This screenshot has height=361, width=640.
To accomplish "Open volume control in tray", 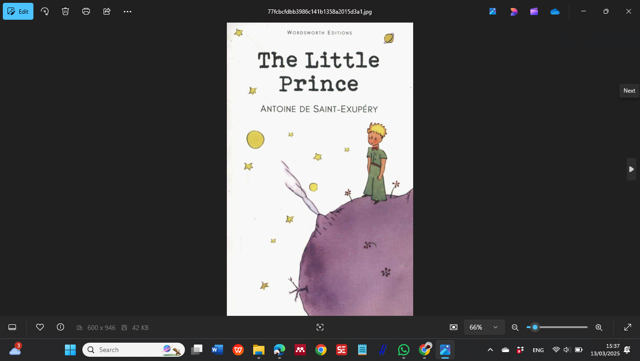I will point(567,350).
